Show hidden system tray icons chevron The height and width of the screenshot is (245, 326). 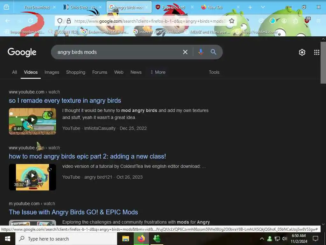(262, 239)
